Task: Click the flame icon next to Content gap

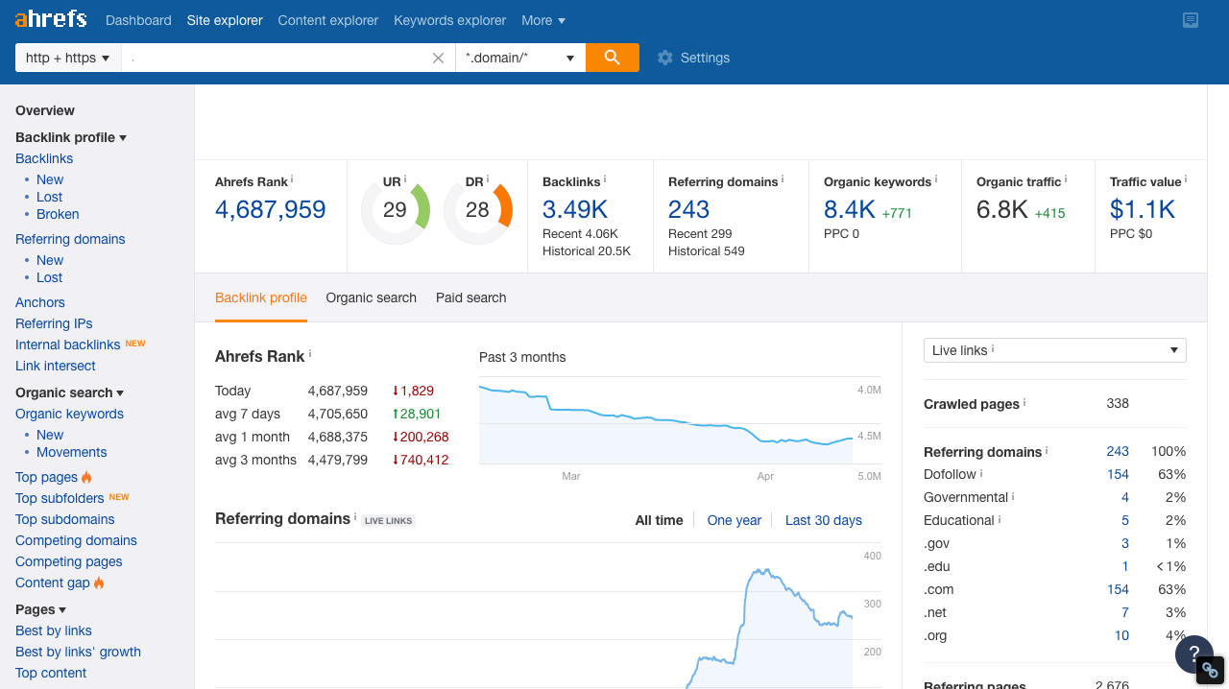Action: pos(100,582)
